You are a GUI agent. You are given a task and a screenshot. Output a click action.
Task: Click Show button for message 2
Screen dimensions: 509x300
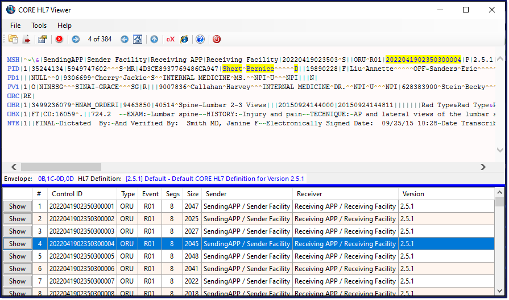pyautogui.click(x=18, y=219)
